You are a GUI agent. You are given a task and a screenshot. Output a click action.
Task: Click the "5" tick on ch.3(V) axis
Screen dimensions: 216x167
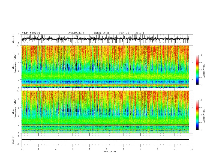click(x=19, y=136)
